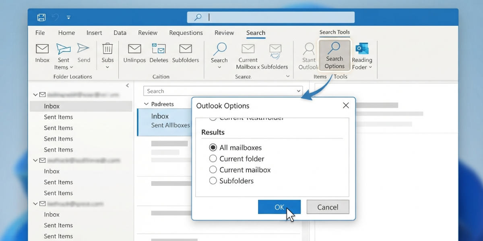Select the Search ribbon tab
483x241 pixels.
click(256, 33)
